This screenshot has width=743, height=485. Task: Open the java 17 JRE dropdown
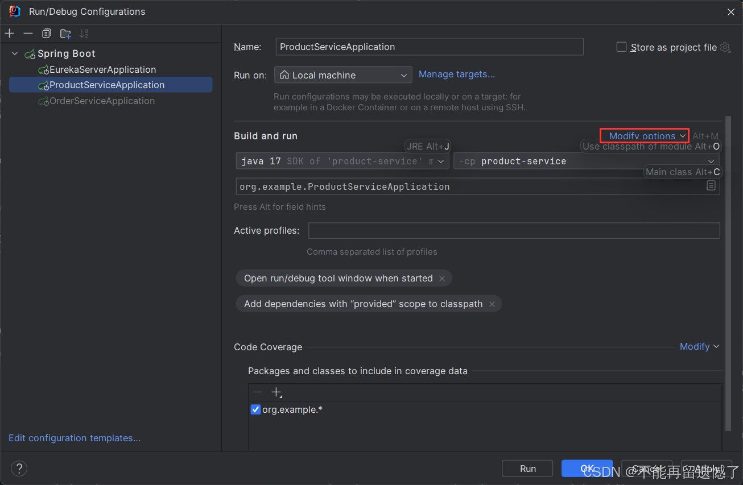[x=342, y=161]
